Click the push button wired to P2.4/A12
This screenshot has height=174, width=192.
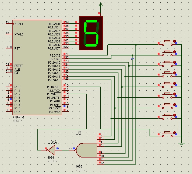pos(167,85)
